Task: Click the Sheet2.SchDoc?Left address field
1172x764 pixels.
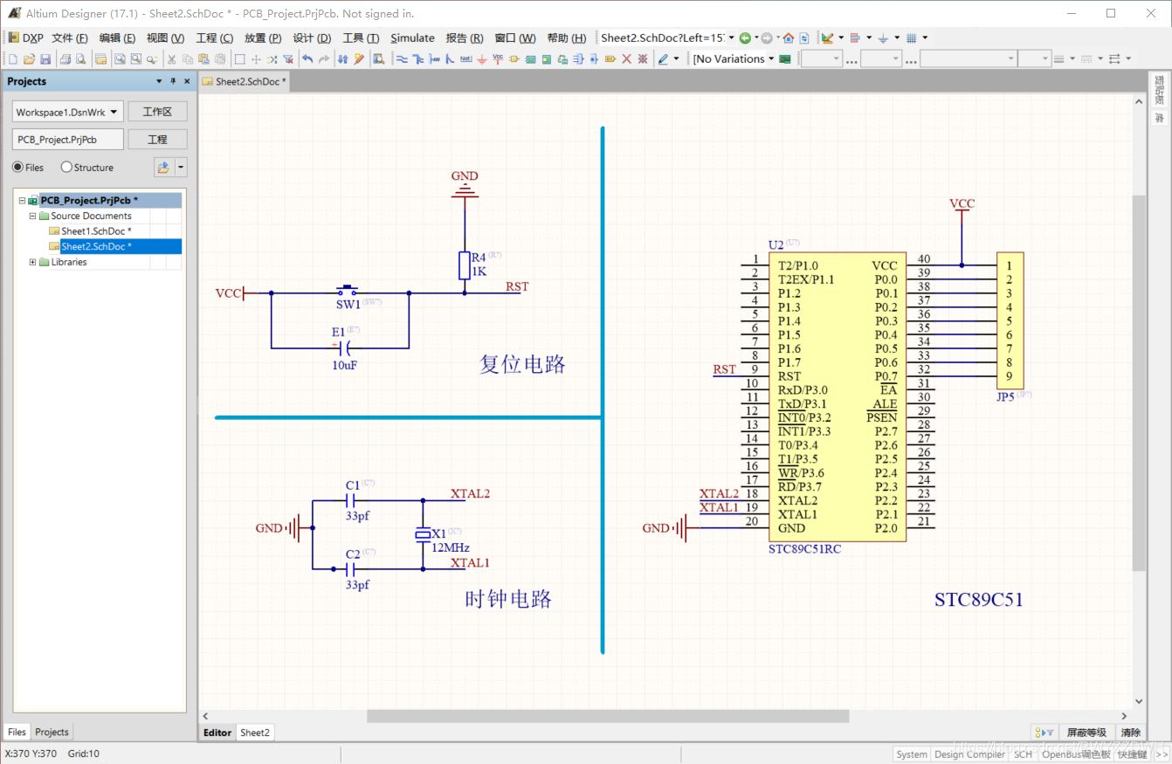Action: tap(662, 38)
